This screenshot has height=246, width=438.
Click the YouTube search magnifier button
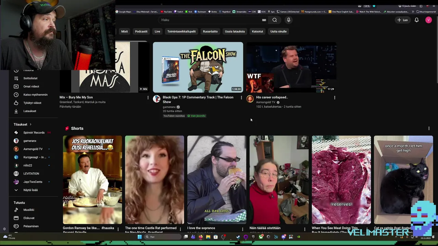point(274,20)
